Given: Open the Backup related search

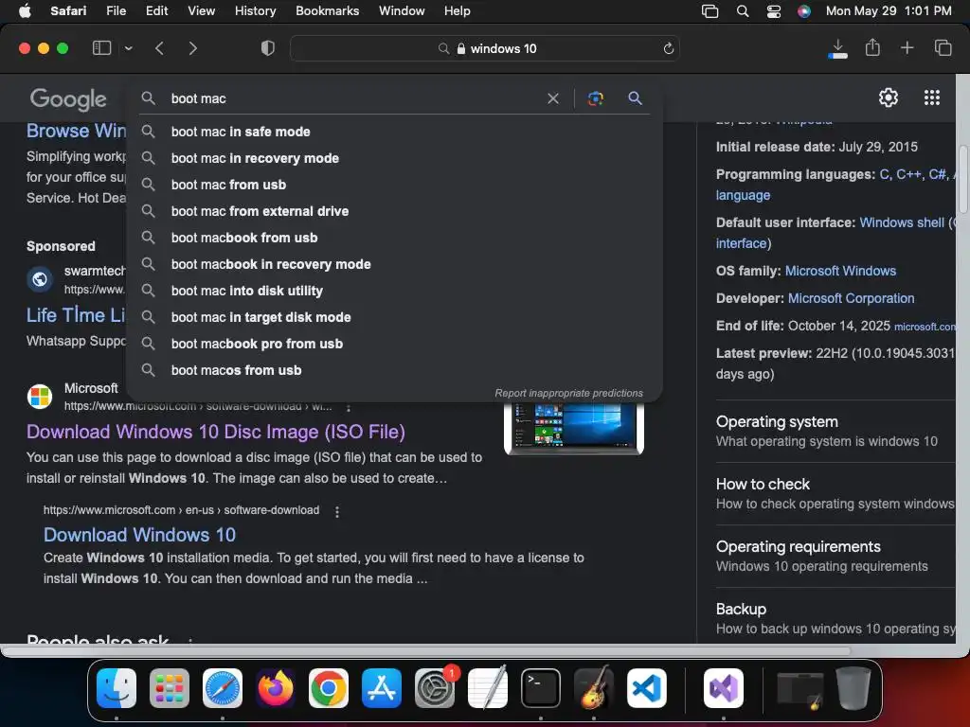Looking at the screenshot, I should tap(835, 618).
